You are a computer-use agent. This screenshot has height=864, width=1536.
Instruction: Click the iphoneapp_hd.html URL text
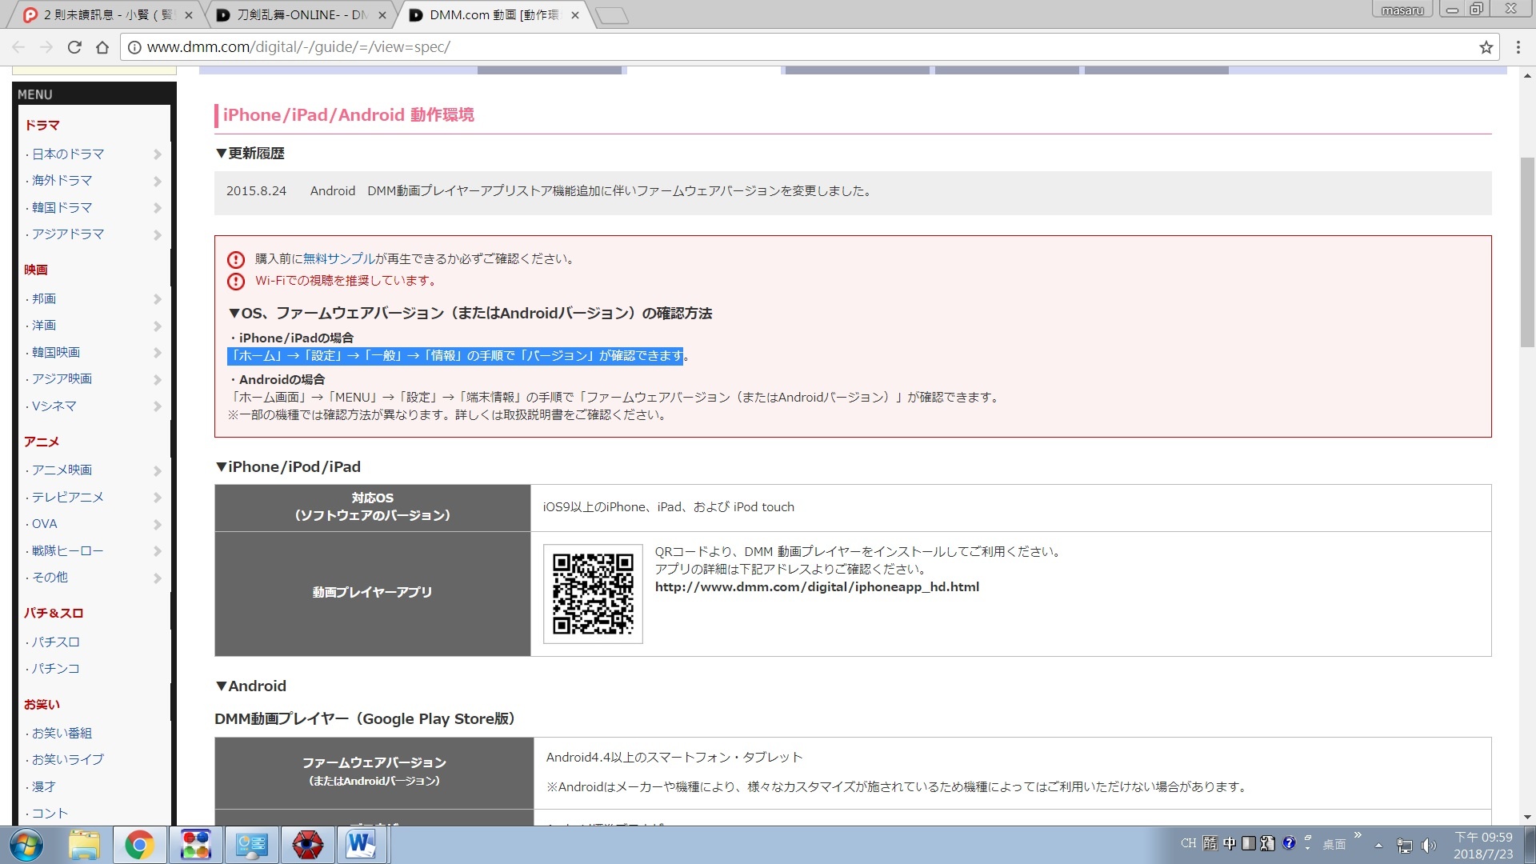coord(817,586)
